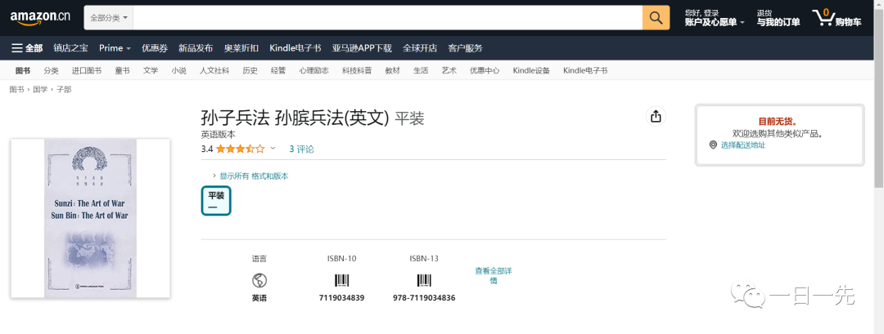Open the 全部分类 search category dropdown
884x334 pixels.
[106, 17]
